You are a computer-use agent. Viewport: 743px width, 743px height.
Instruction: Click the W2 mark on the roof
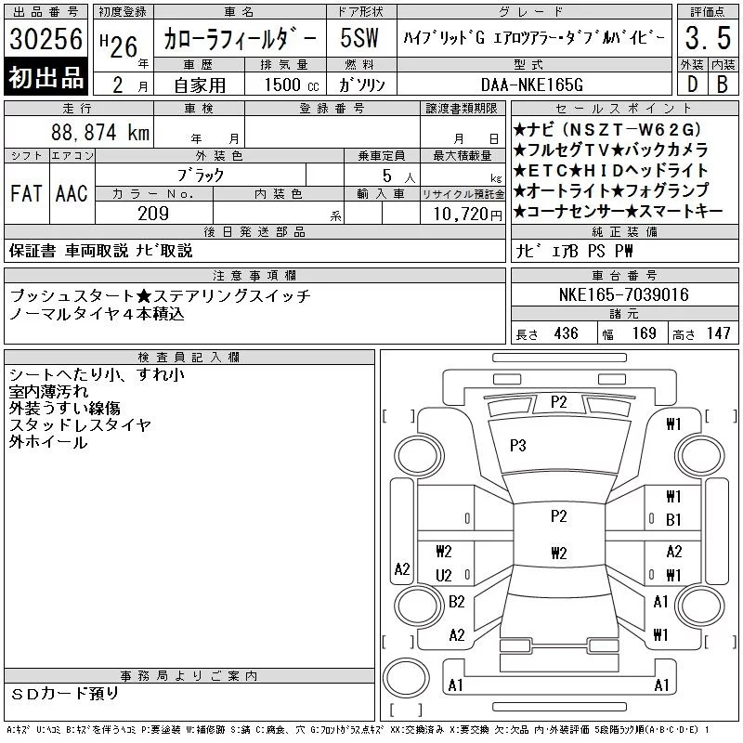(559, 553)
